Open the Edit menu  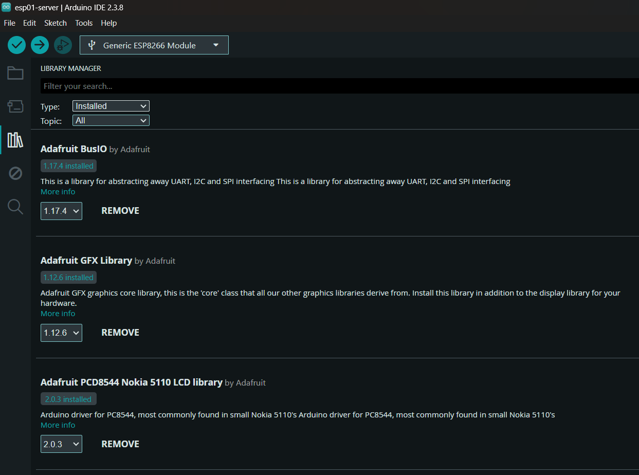pyautogui.click(x=30, y=23)
